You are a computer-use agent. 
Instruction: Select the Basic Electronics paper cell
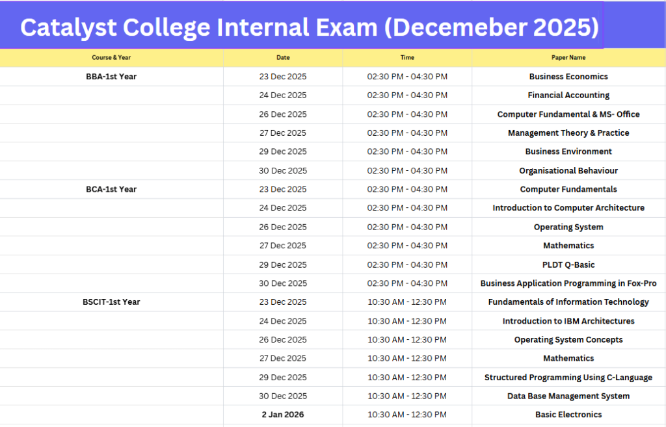pyautogui.click(x=568, y=415)
